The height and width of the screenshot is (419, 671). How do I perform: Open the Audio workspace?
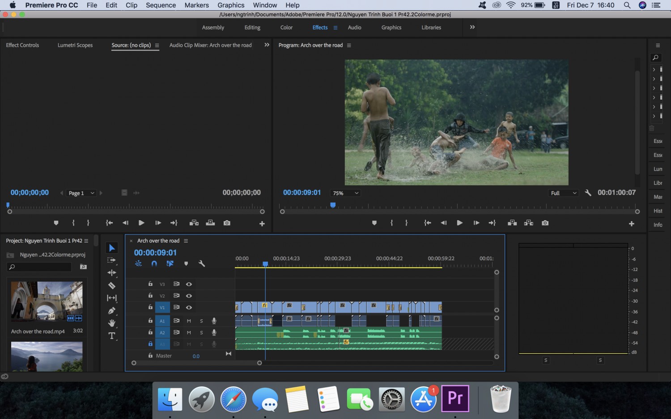(x=355, y=27)
